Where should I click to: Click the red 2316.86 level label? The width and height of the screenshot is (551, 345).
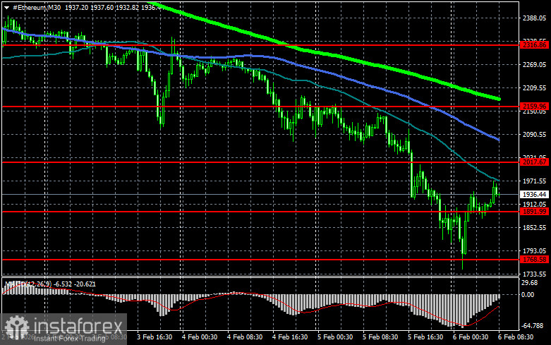pyautogui.click(x=534, y=44)
